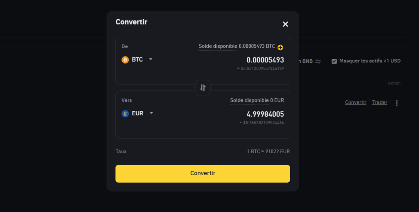Expand the EUR currency dropdown arrow

pos(151,113)
